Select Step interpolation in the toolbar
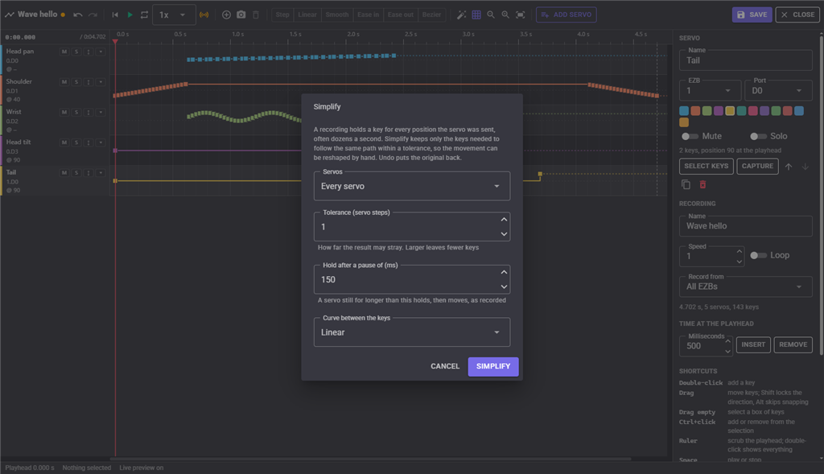 click(x=282, y=14)
